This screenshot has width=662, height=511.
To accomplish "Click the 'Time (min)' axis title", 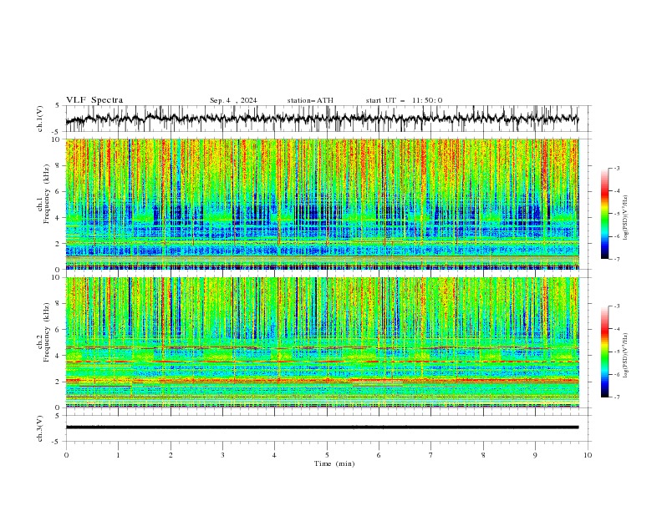I will click(334, 463).
